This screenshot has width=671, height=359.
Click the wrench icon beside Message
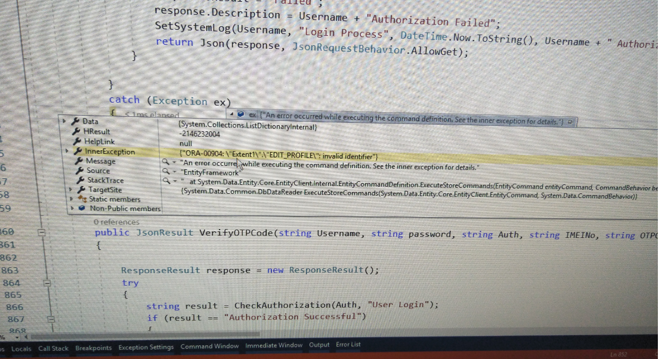click(79, 161)
